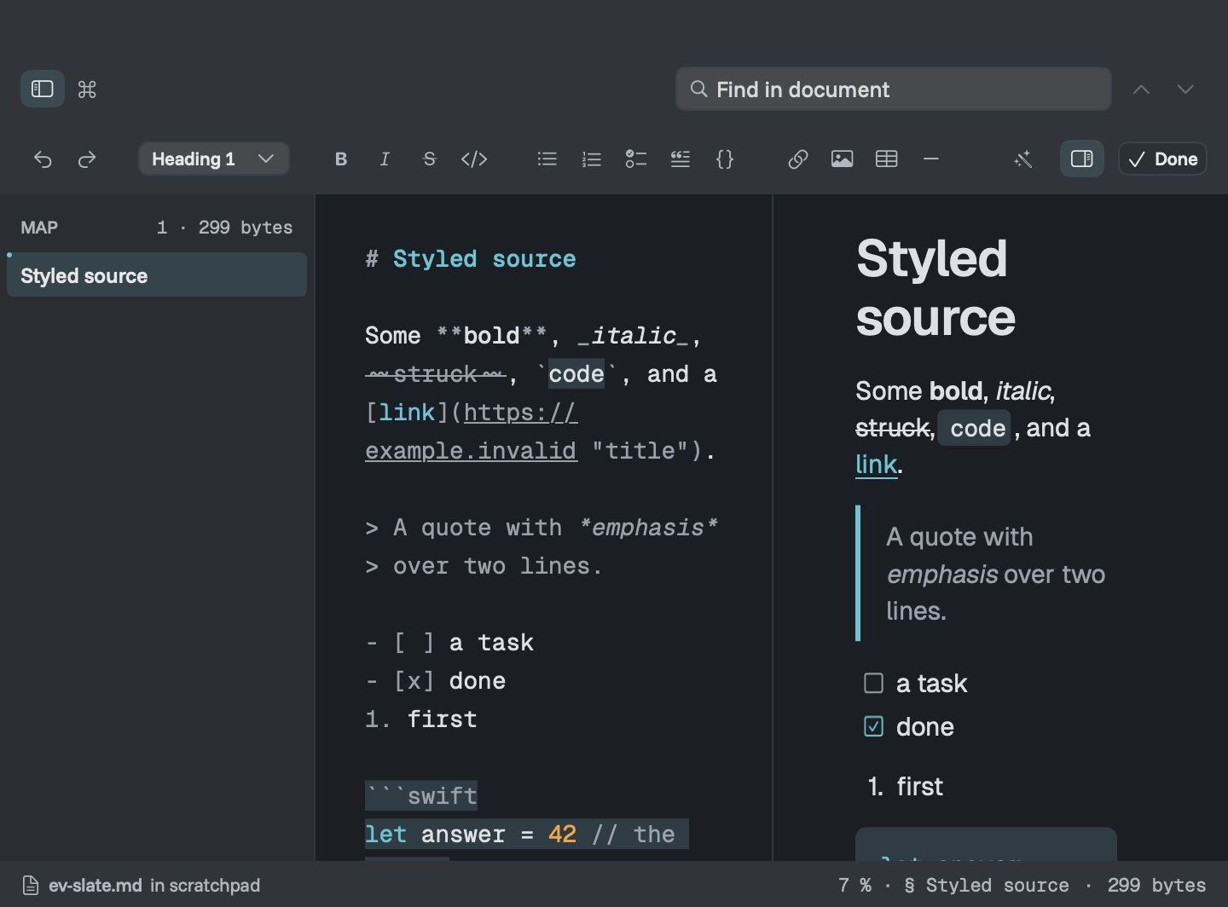Click the Done button
Screen dimensions: 1228x907
pos(1162,159)
